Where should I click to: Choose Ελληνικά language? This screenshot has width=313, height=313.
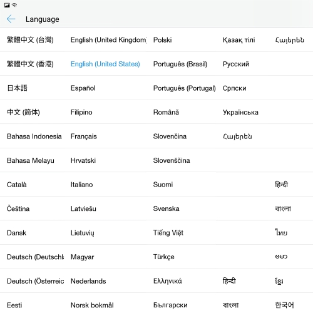coord(167,281)
